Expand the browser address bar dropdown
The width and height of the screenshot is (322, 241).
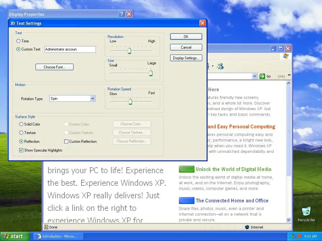tap(254, 76)
